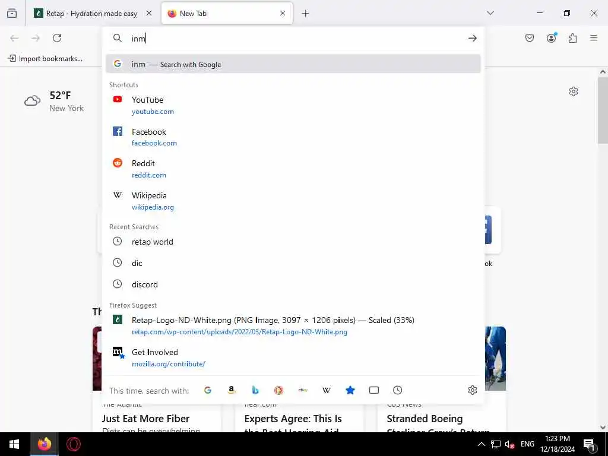Search this time with eBay icon
Viewport: 608px width, 456px height.
pos(303,390)
